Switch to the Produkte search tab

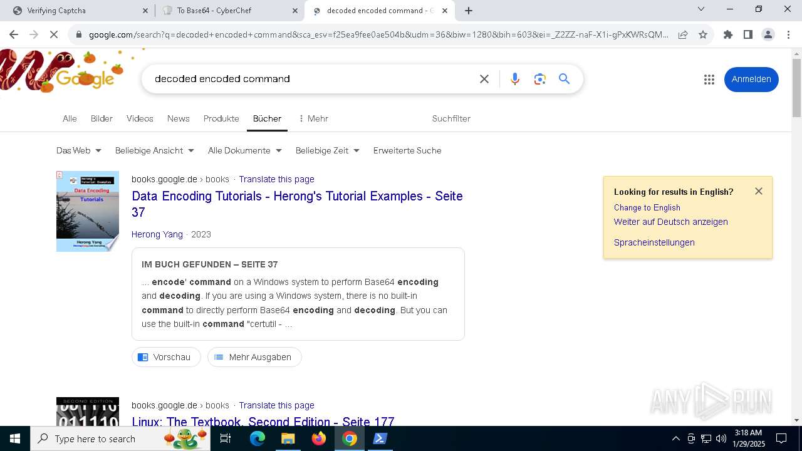tap(221, 118)
